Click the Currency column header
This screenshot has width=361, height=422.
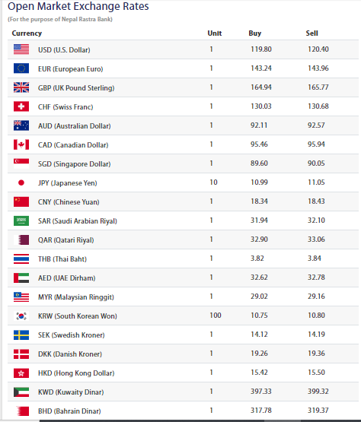(x=27, y=33)
